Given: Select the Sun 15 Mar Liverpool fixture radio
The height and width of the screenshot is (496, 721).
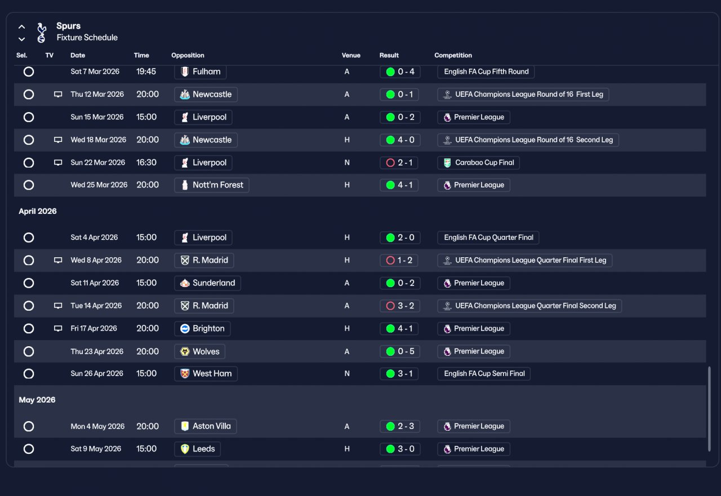Looking at the screenshot, I should (x=29, y=117).
